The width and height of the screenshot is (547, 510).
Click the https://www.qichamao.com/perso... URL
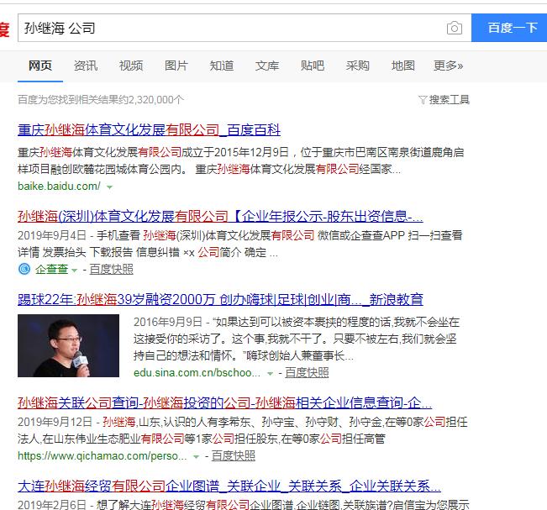pyautogui.click(x=103, y=455)
